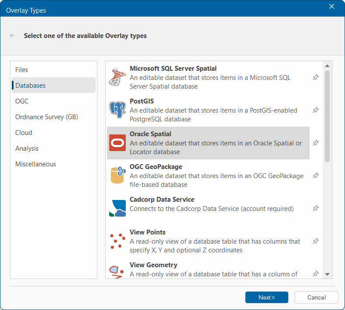The image size is (345, 310).
Task: Select the Ordnance Survey (GB) category
Action: click(47, 117)
